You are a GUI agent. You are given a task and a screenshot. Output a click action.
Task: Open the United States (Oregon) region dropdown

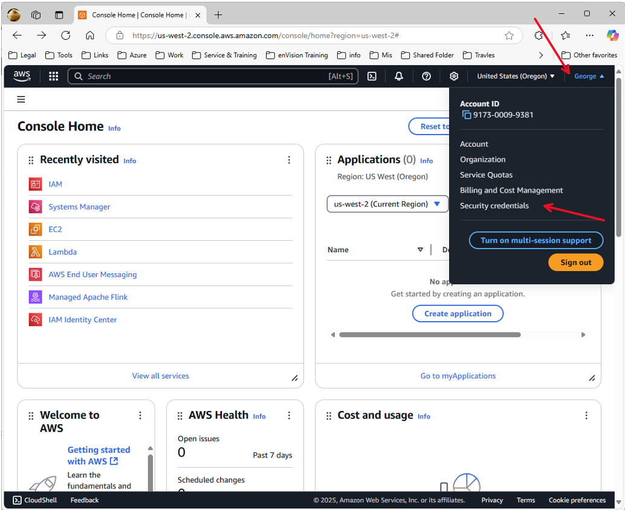(516, 76)
